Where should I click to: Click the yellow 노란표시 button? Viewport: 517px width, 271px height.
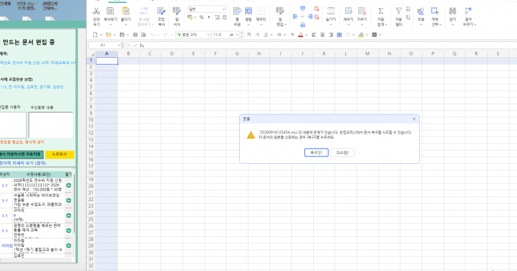coord(59,154)
